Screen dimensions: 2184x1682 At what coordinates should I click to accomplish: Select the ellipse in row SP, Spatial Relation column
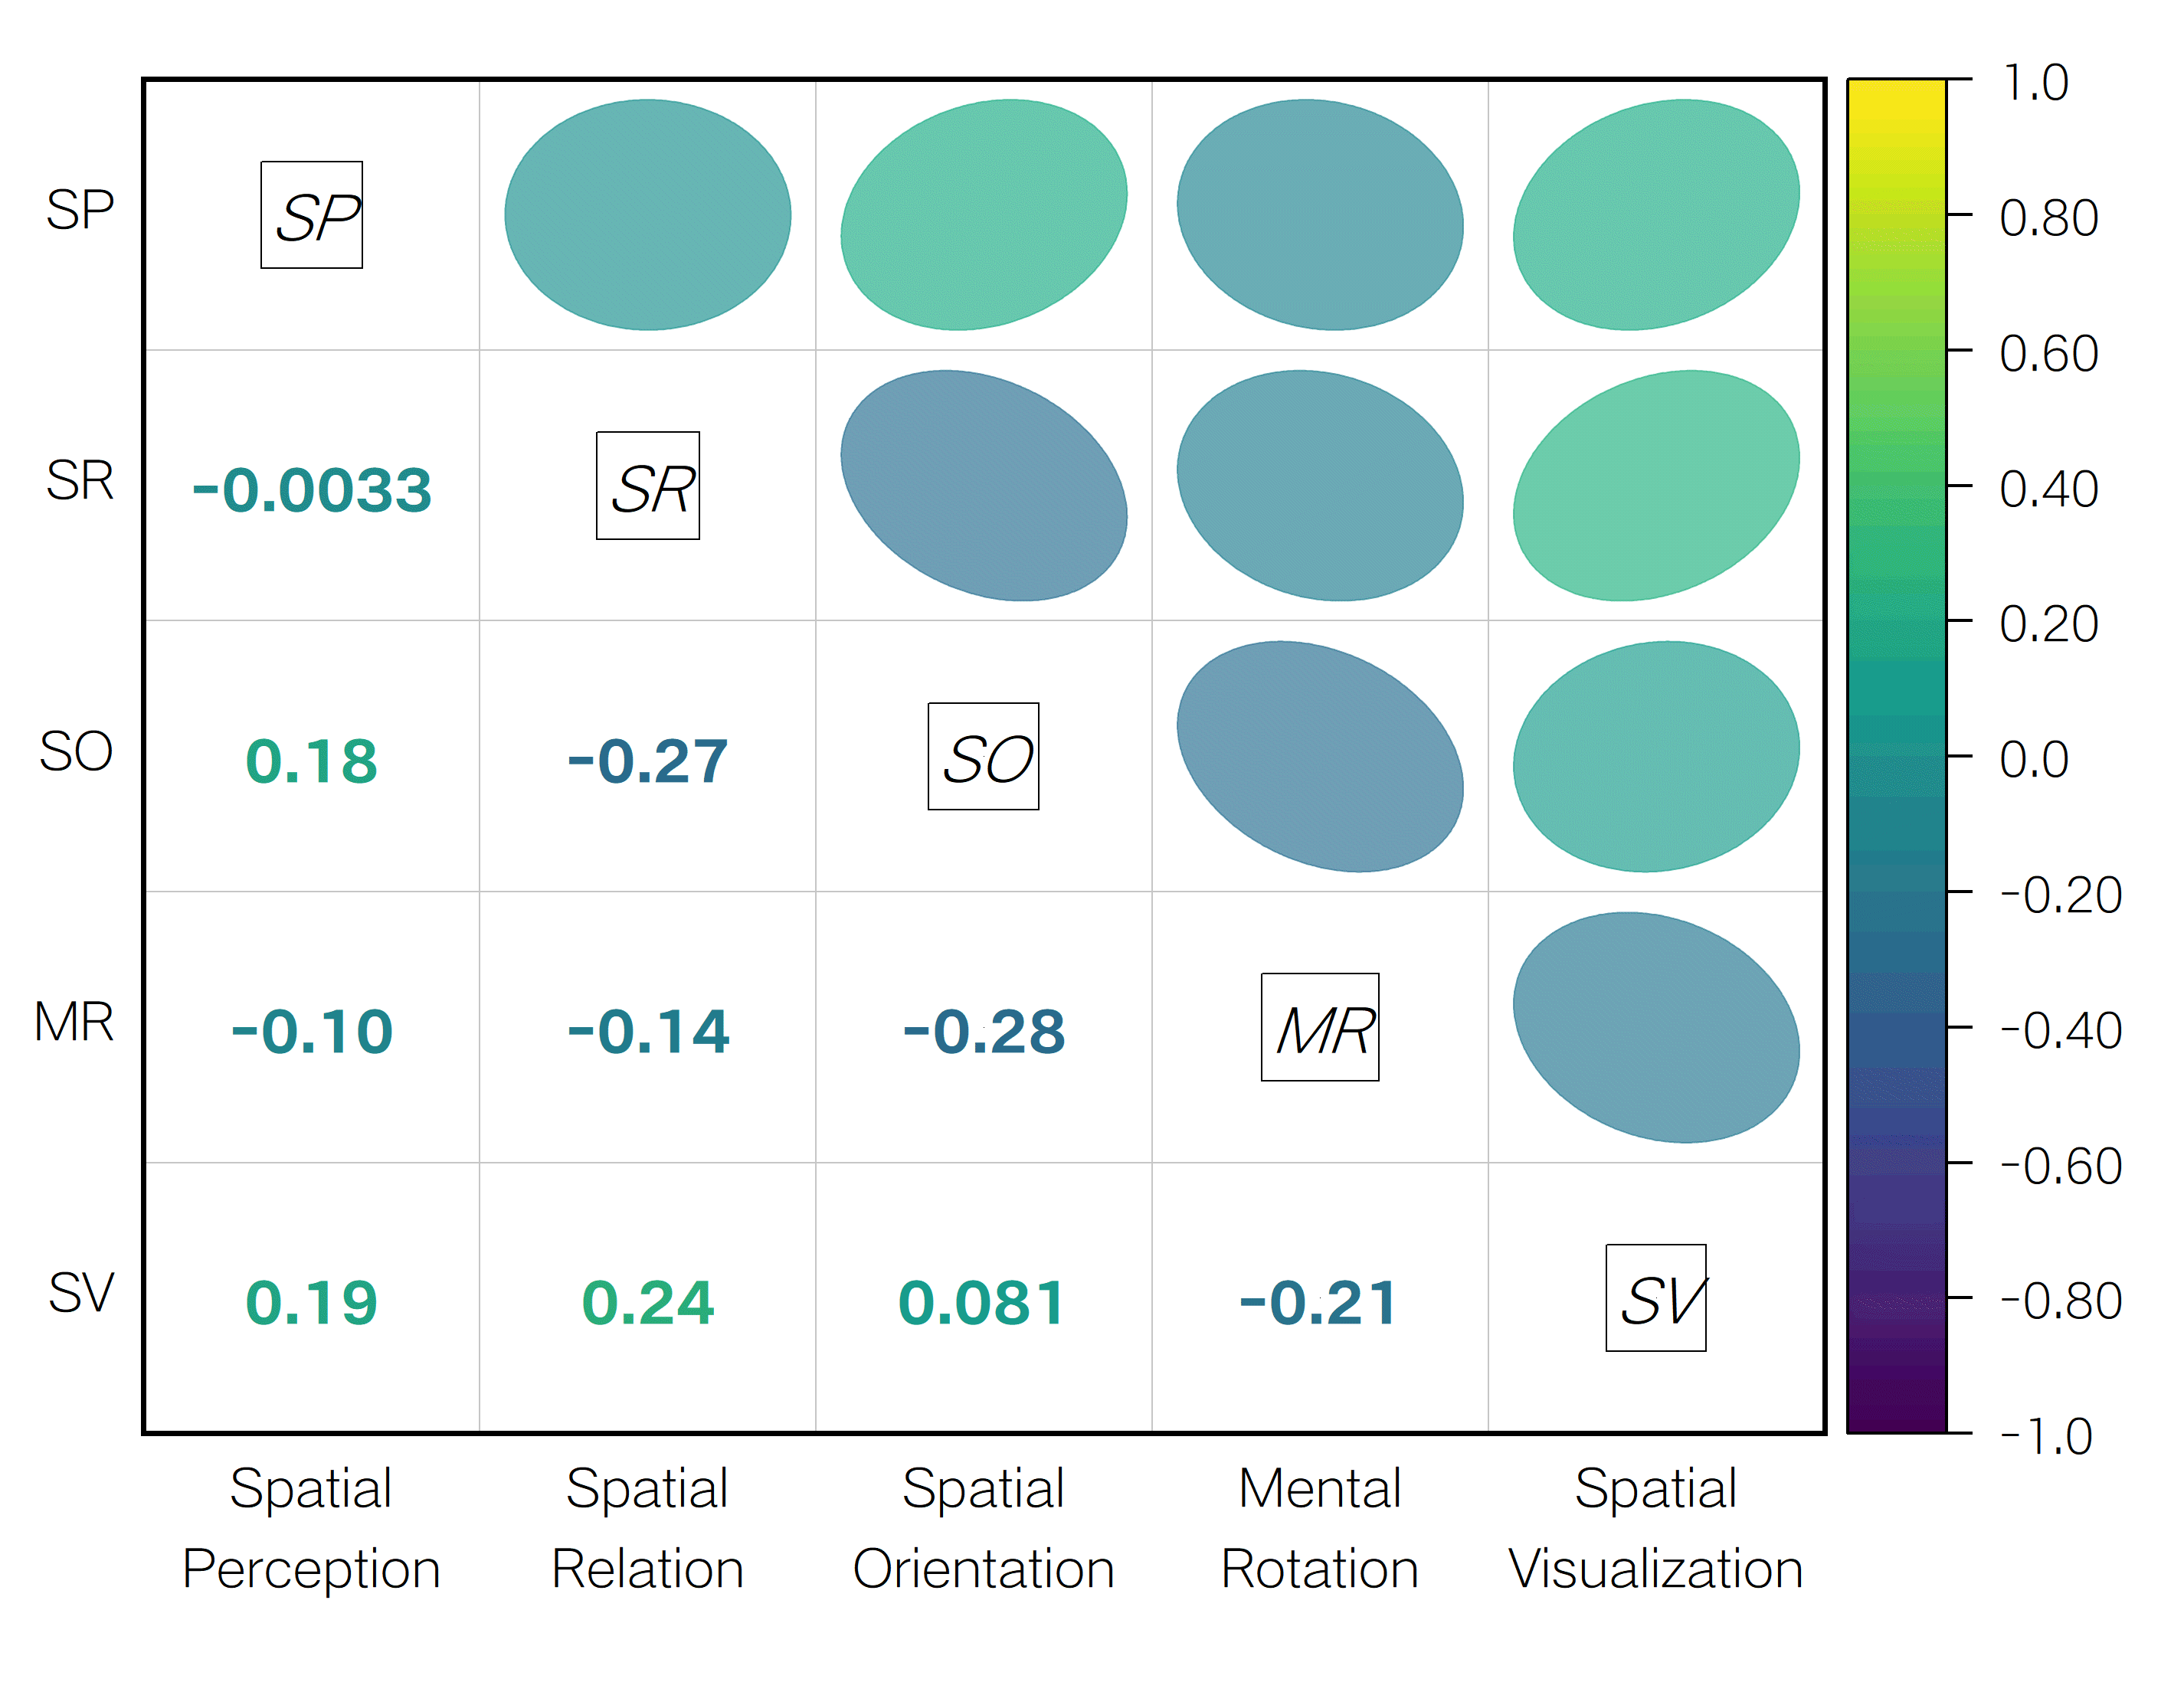click(x=648, y=215)
